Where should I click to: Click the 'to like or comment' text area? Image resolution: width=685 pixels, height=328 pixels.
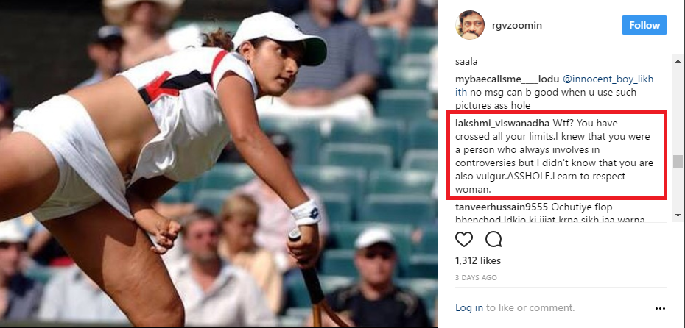coord(530,307)
